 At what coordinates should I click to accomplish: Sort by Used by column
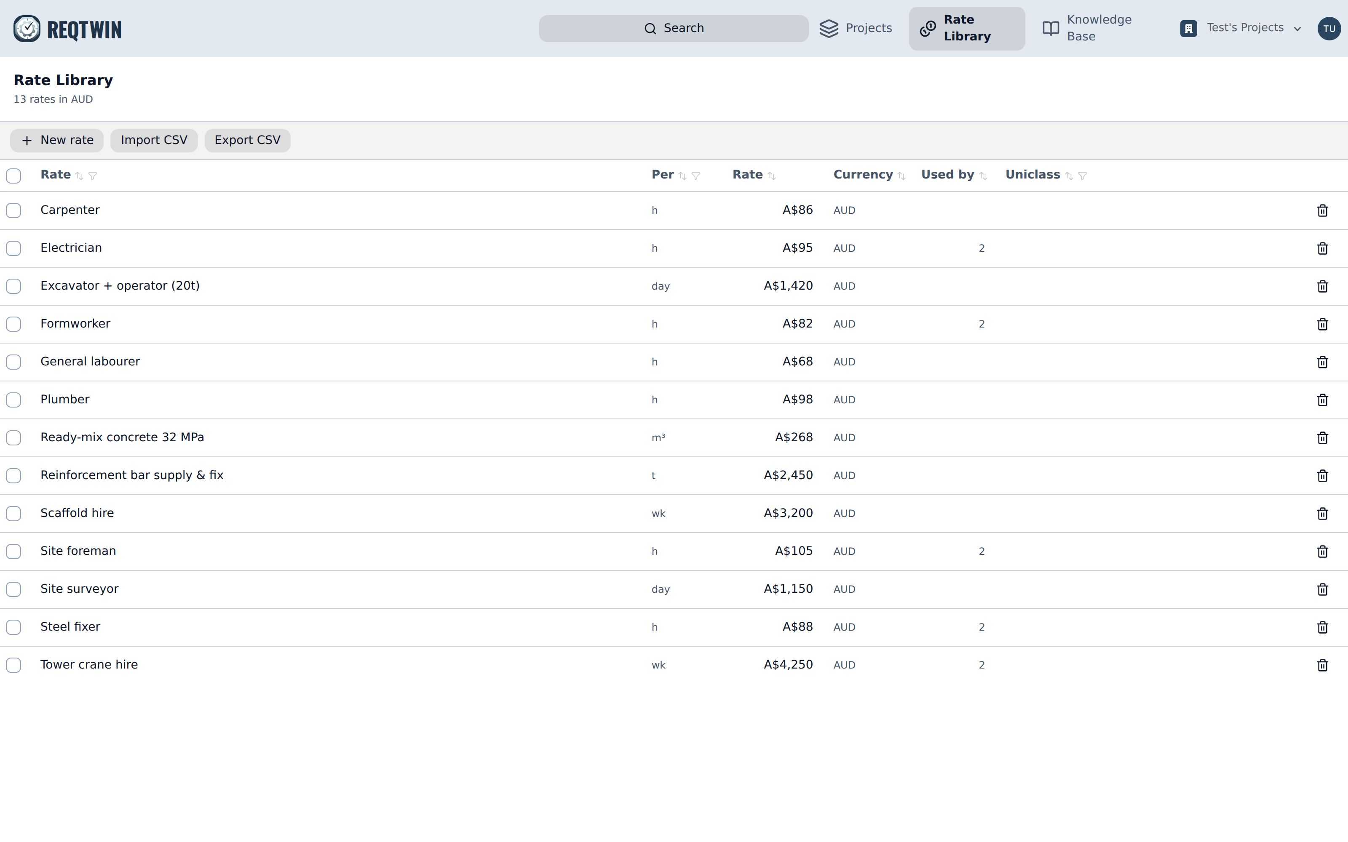(983, 176)
